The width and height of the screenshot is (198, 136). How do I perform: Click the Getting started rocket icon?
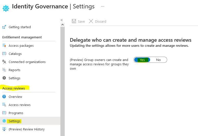pos(4,27)
